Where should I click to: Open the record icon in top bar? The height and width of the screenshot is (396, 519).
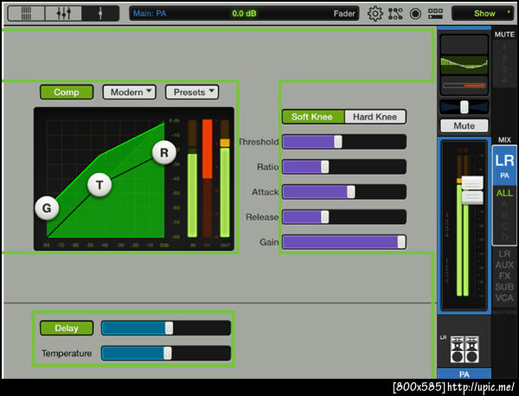[x=415, y=14]
